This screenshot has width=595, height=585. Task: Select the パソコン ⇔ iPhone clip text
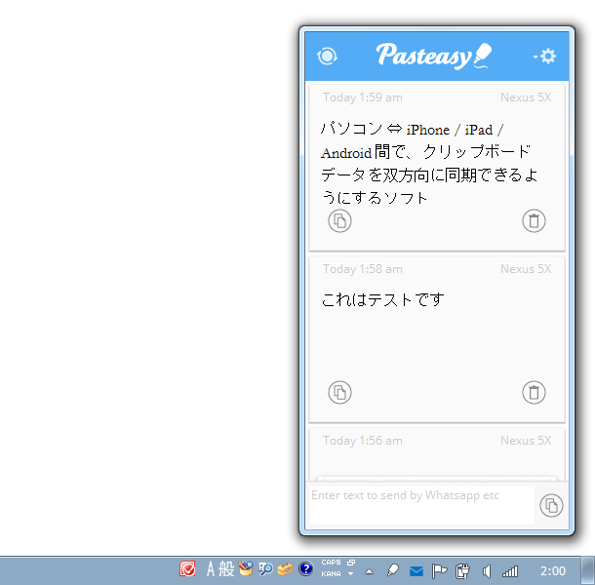pos(429,164)
